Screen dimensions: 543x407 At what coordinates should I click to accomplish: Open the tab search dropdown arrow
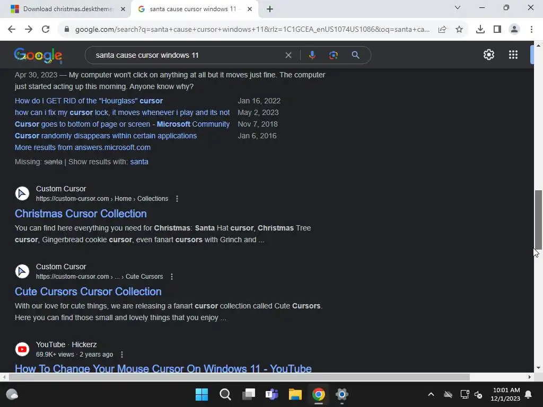tap(458, 7)
